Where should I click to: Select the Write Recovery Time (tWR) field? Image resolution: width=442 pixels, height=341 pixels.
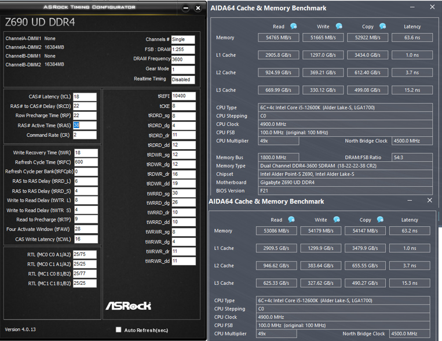pos(86,153)
